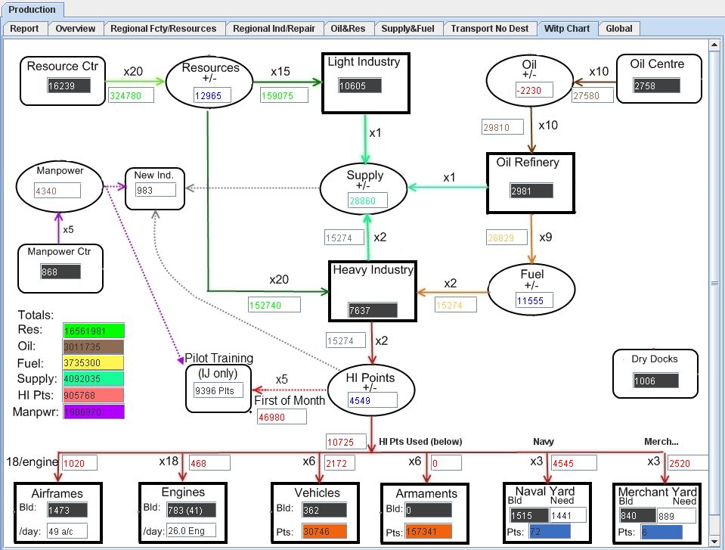Click the Manpower value 4340
Screen dimensions: 725x550
click(x=57, y=191)
